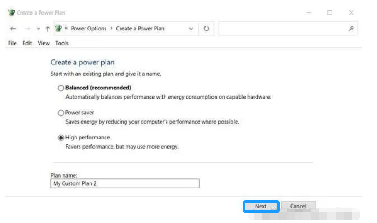Click the Plan name text field

(x=125, y=183)
